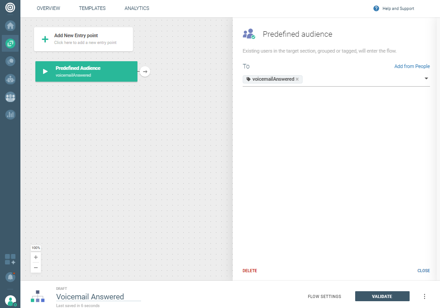
Task: Switch to the Templates tab
Action: 92,9
